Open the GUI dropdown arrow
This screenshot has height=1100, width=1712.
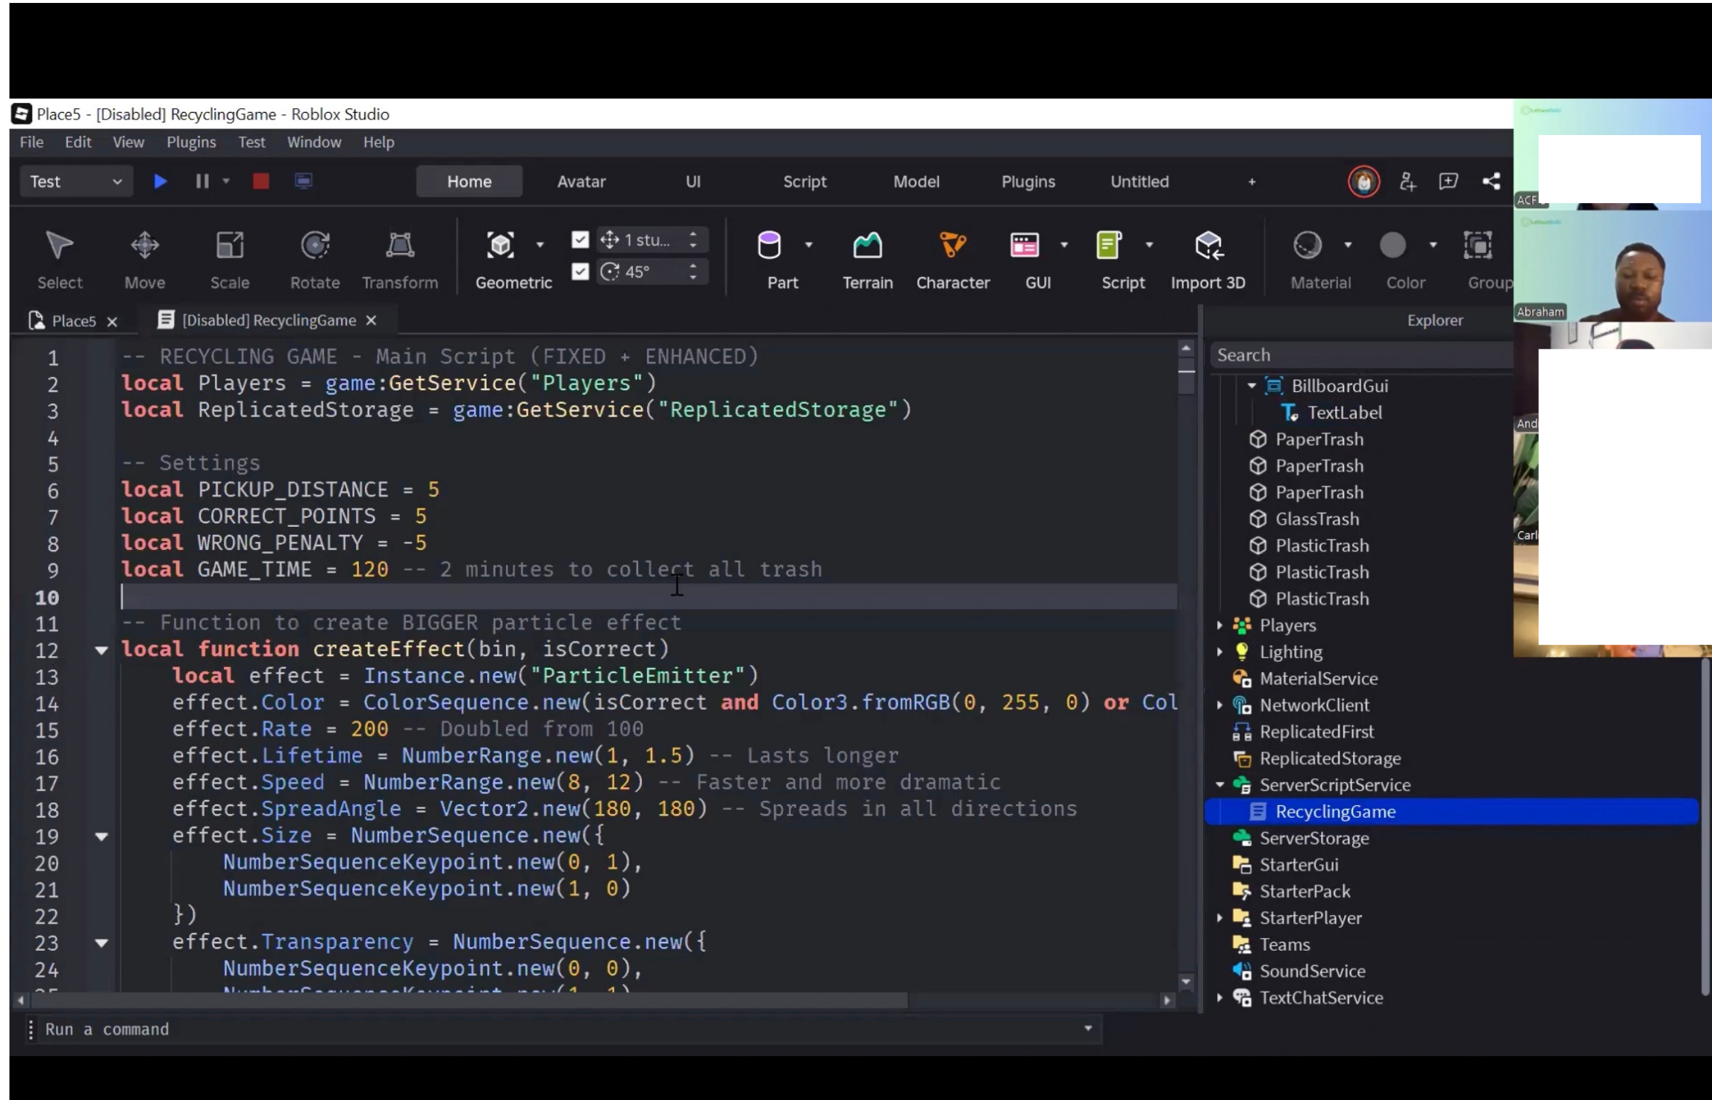pyautogui.click(x=1063, y=245)
